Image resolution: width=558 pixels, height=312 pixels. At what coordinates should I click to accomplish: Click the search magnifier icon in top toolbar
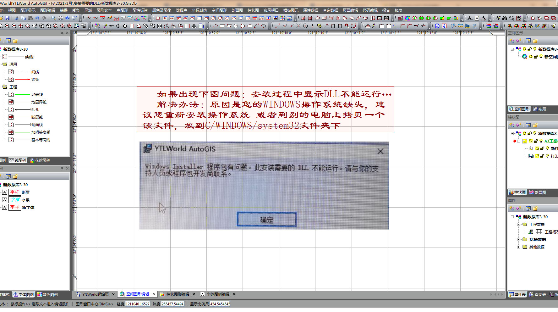point(53,18)
